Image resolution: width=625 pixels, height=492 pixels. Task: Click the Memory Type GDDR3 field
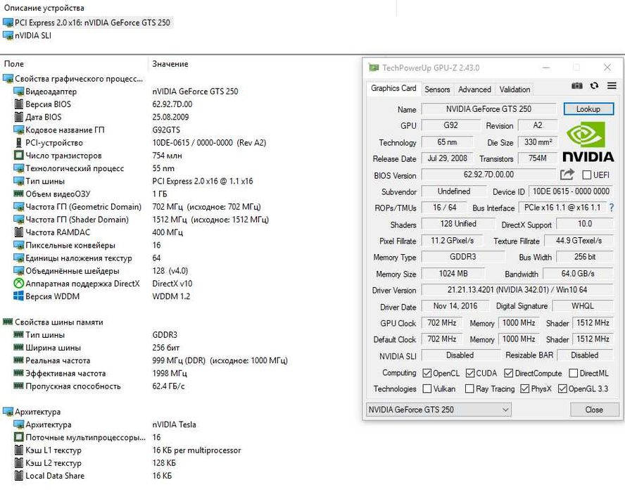[x=463, y=257]
